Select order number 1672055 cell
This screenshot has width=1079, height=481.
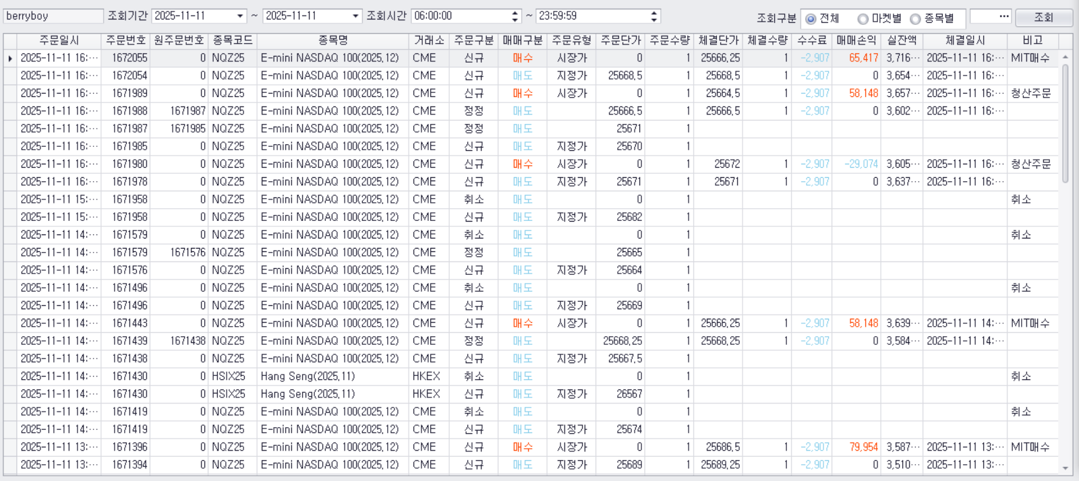click(x=125, y=59)
